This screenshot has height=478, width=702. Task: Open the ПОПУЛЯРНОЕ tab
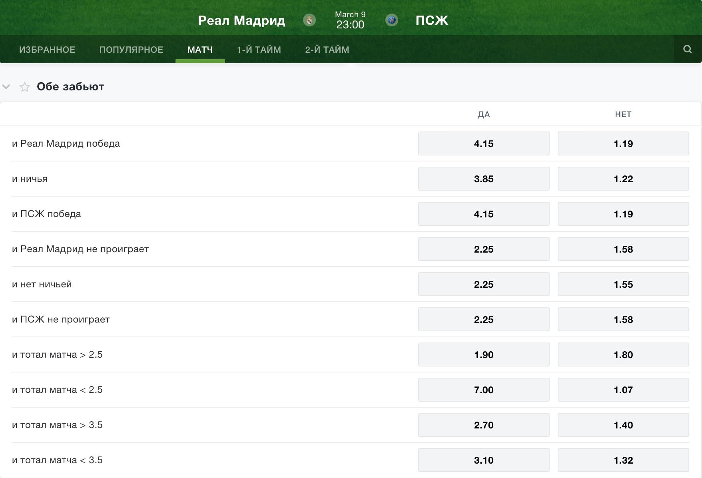tap(131, 50)
